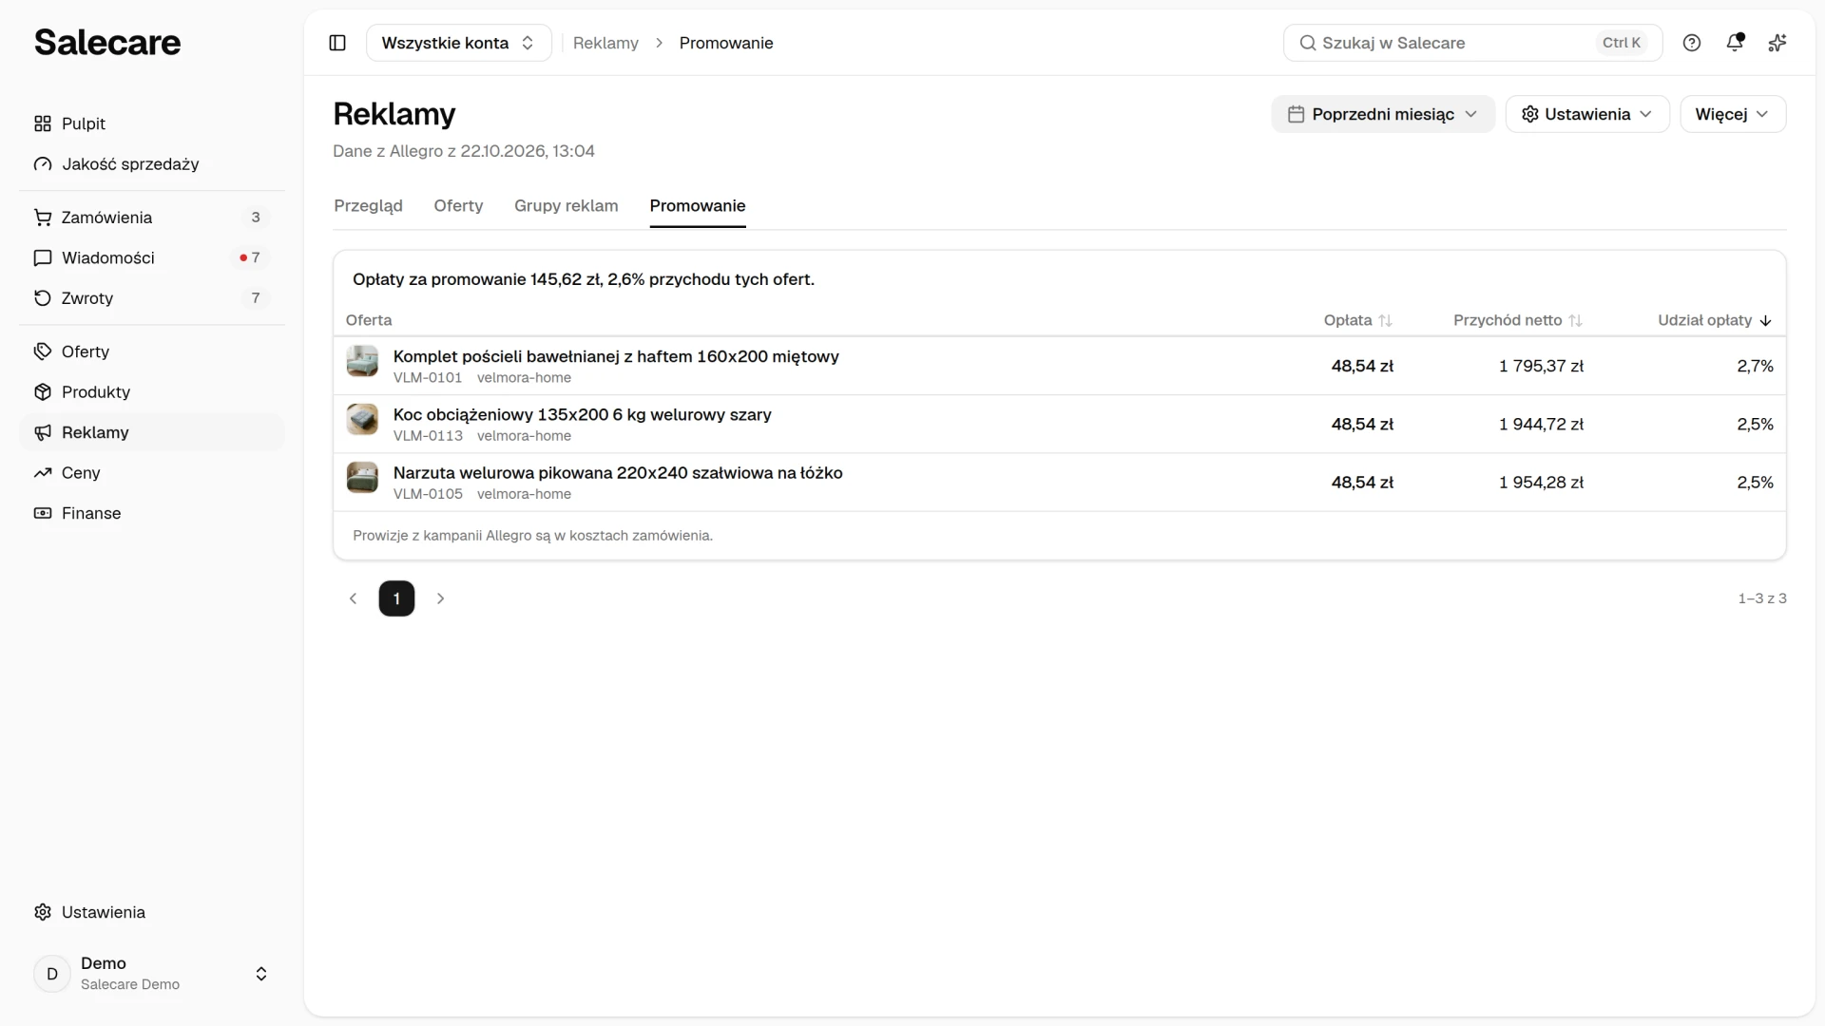Open offer Narzuta welurowa pikowana 220x240
This screenshot has width=1825, height=1026.
tap(618, 473)
